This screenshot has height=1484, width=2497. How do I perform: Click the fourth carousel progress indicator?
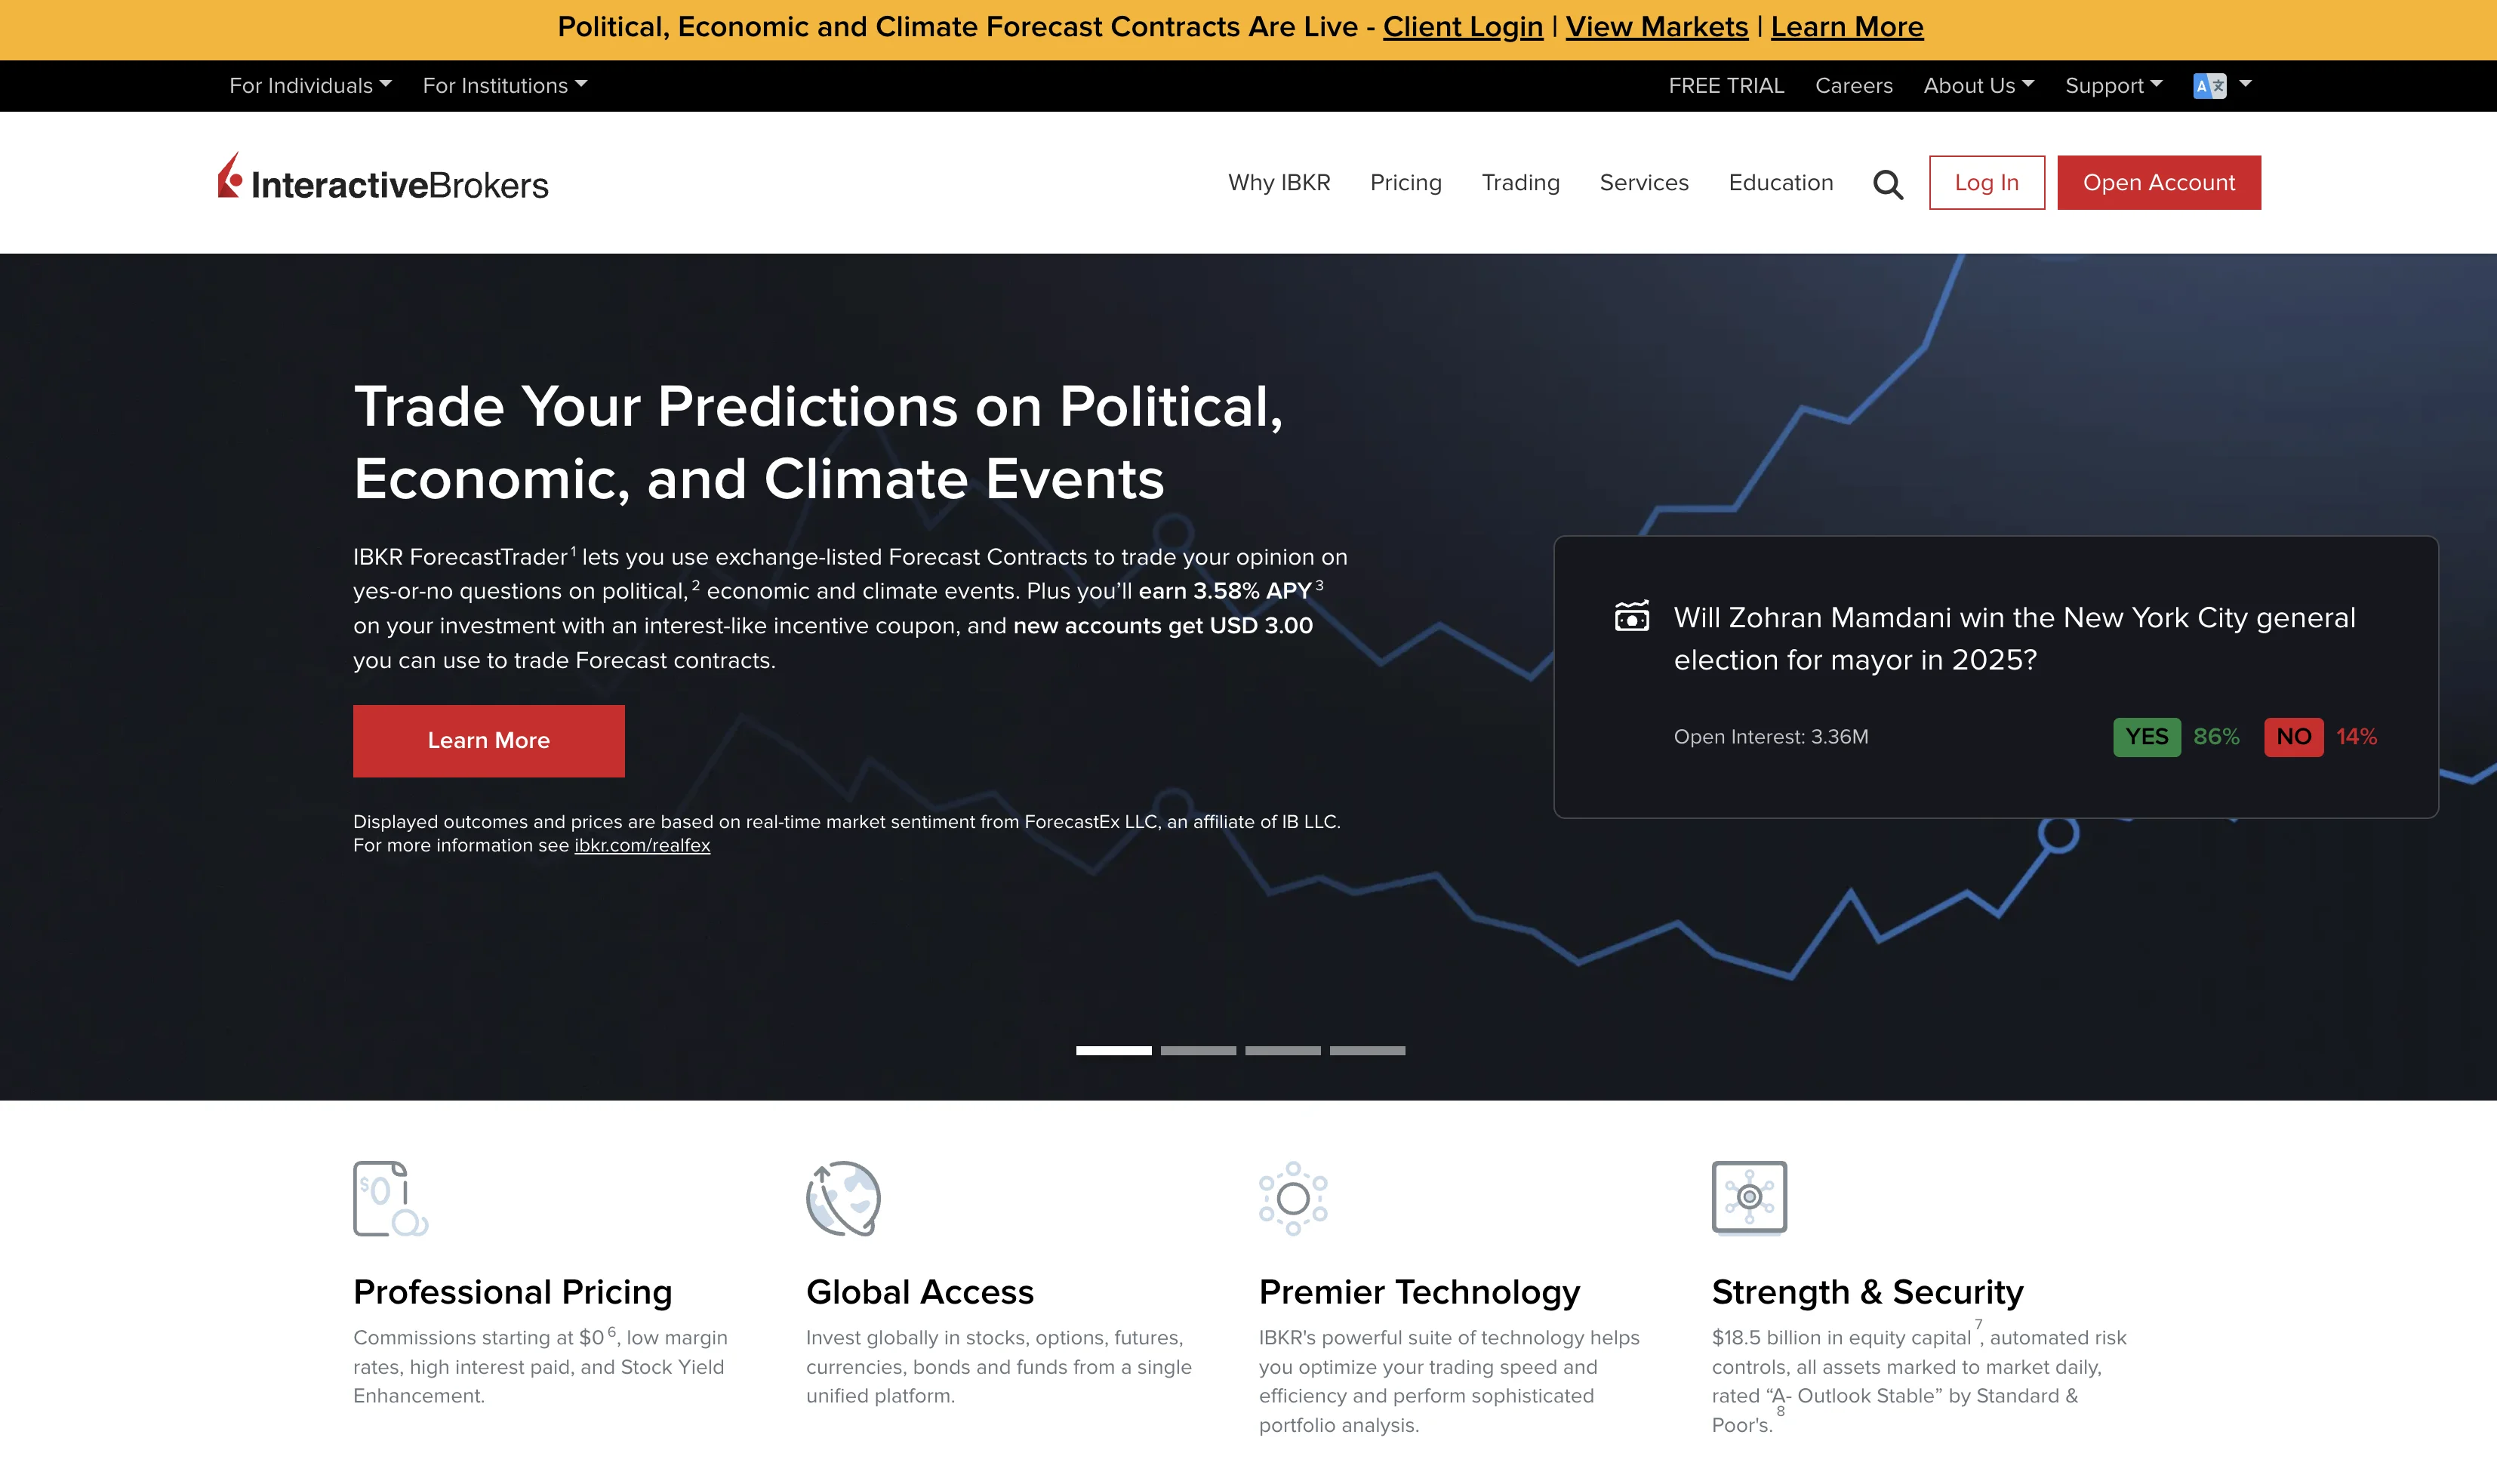(1368, 1050)
